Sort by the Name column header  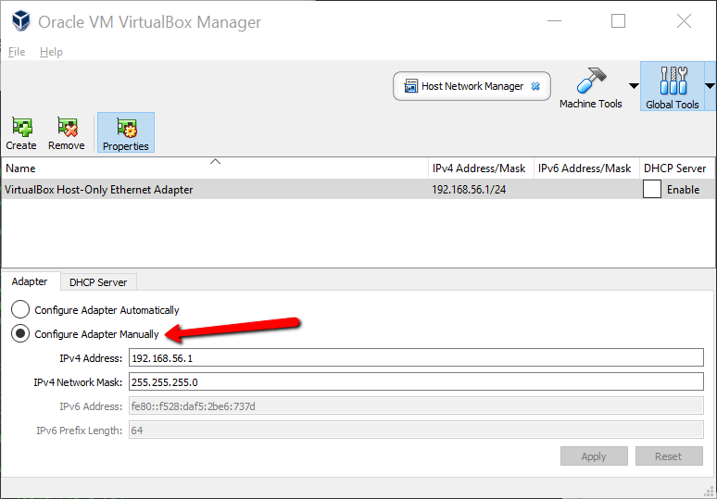(x=215, y=168)
